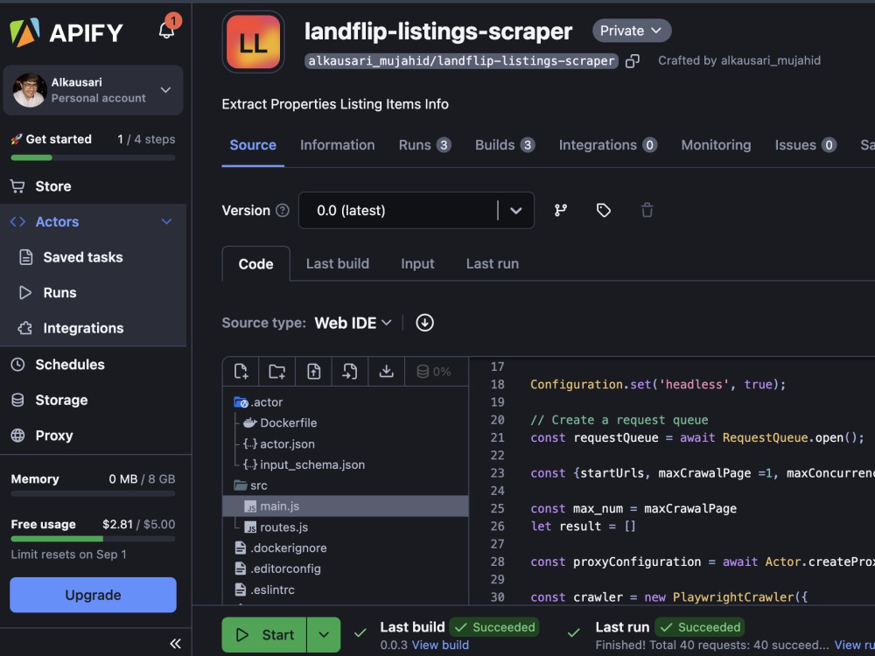Click the Free usage progress bar
The height and width of the screenshot is (656, 875).
click(x=94, y=539)
